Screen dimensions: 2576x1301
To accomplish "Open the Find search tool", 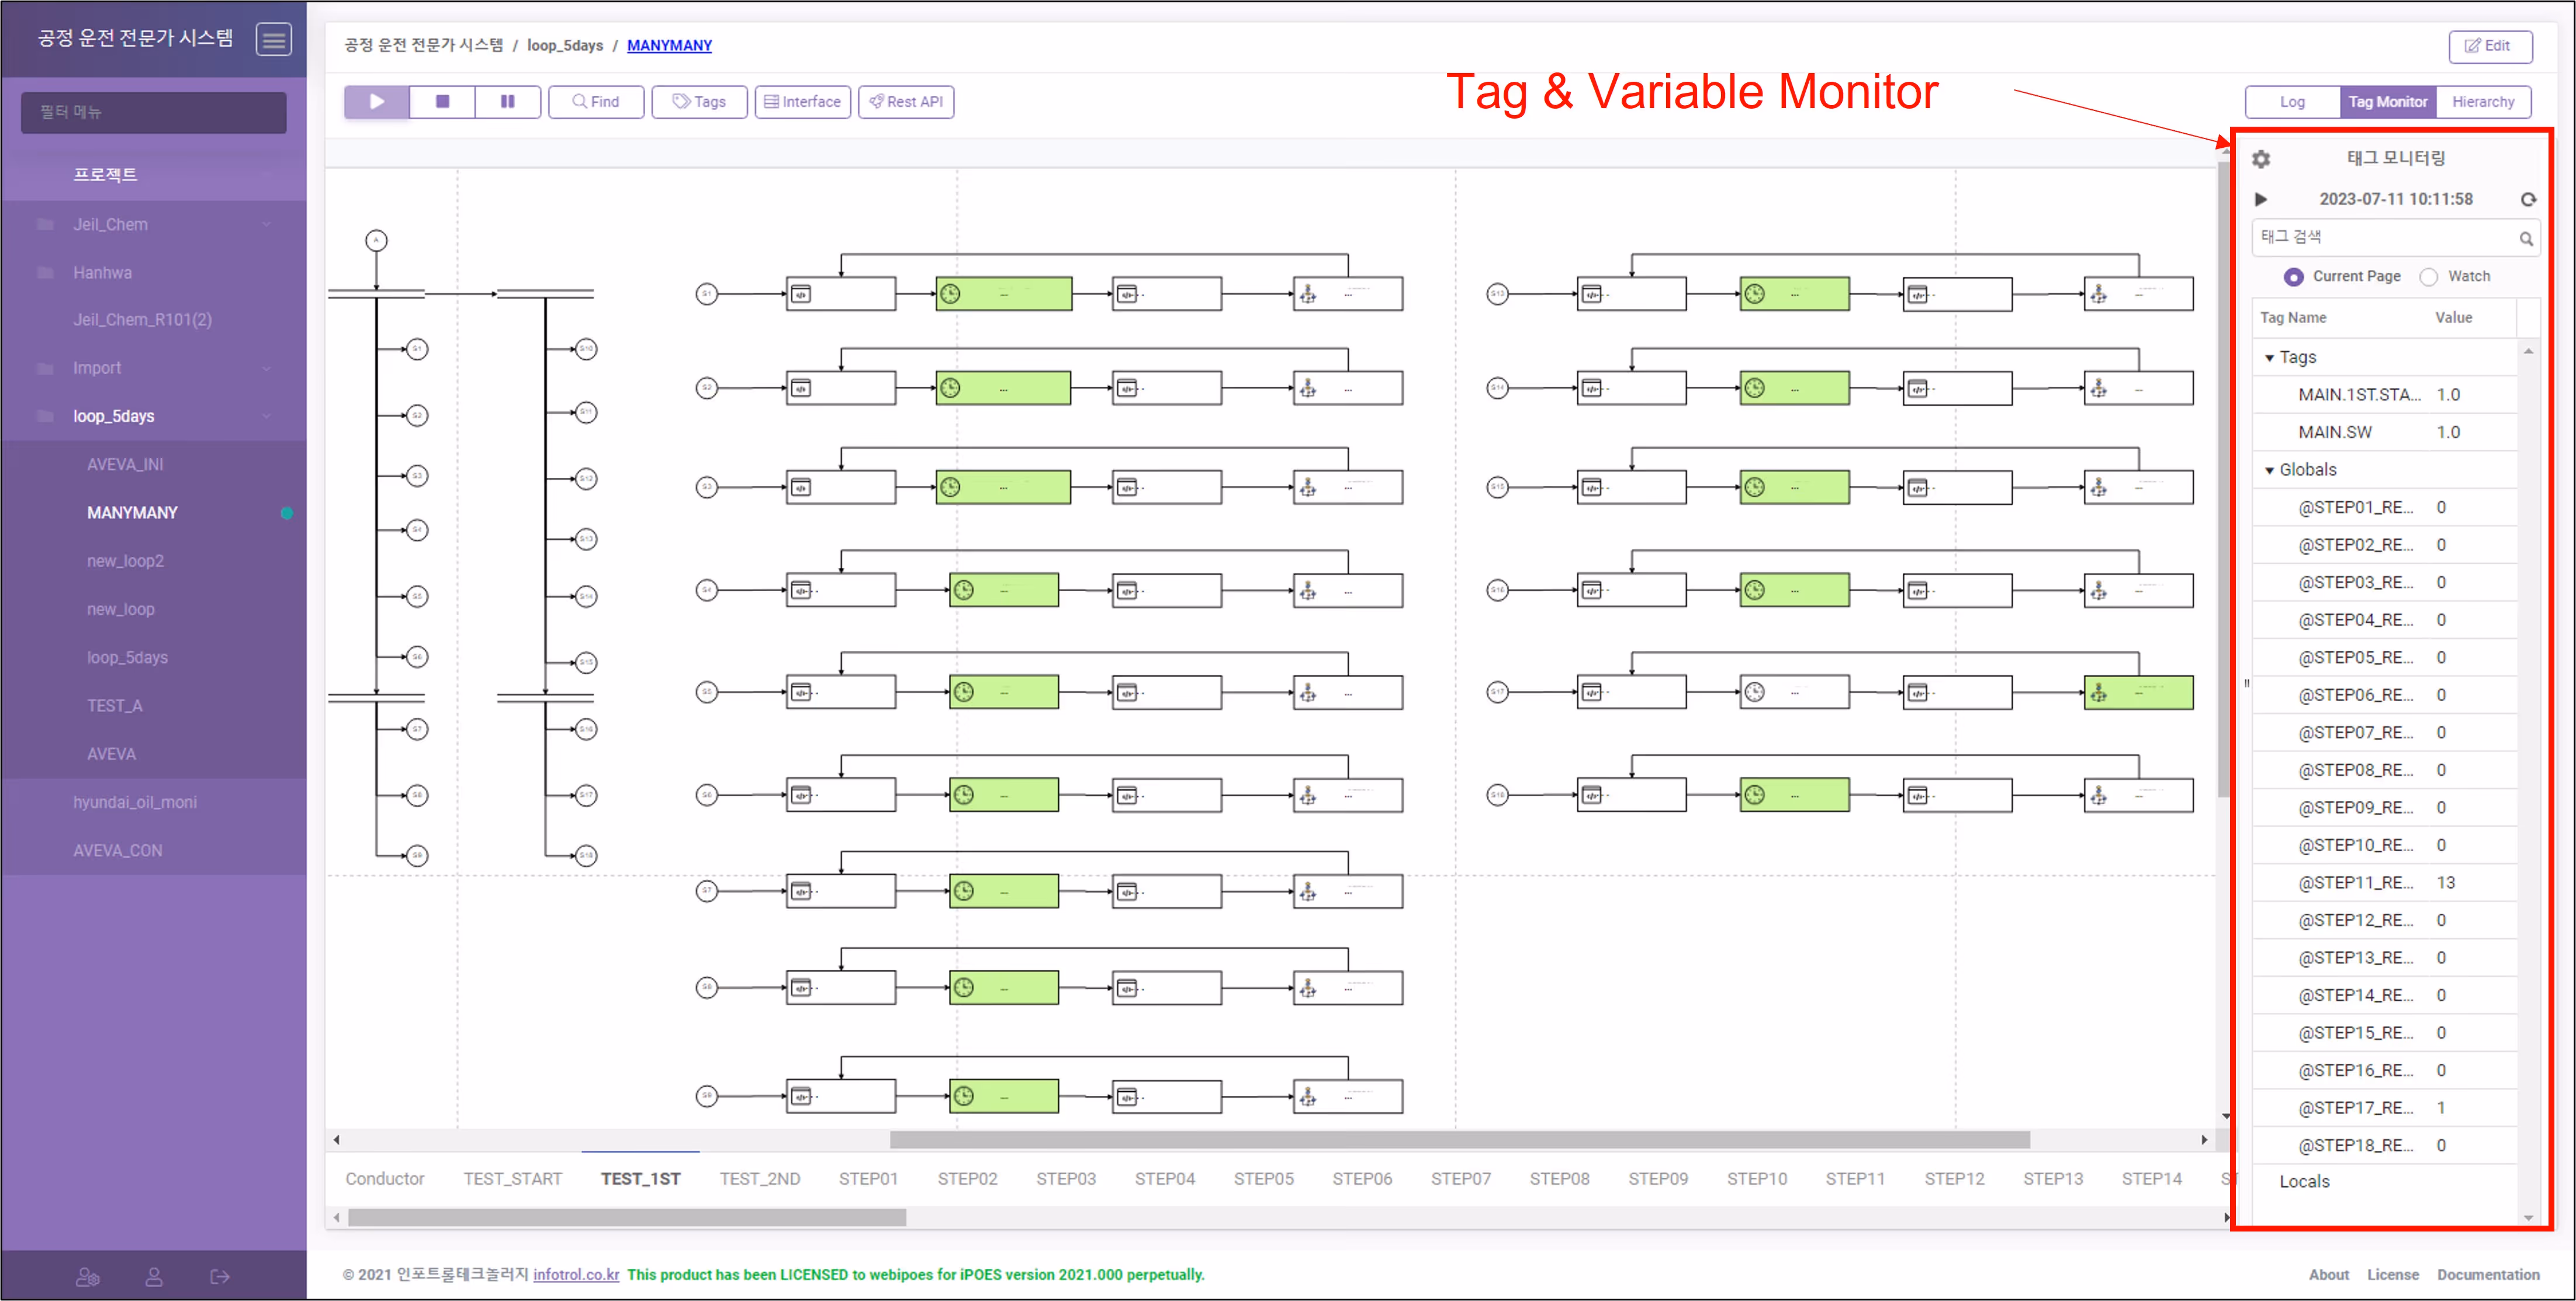I will (596, 101).
